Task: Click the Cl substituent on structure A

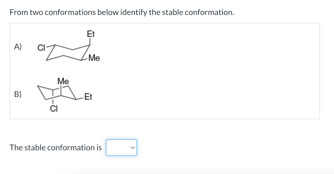Action: click(x=41, y=48)
